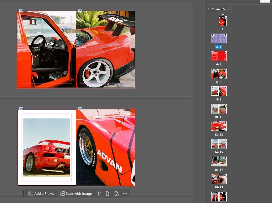
Task: Open the more options ellipsis in taskbar
Action: pos(125,194)
